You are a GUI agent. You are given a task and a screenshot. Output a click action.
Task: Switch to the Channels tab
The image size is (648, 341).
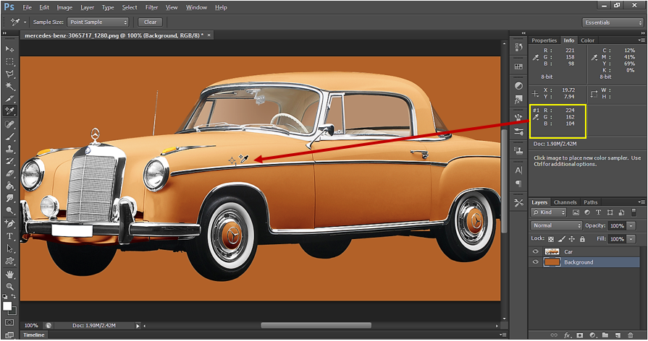(565, 202)
